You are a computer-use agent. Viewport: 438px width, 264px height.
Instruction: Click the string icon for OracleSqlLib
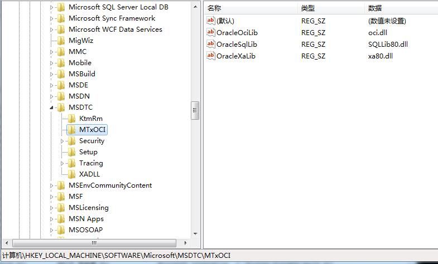click(x=210, y=44)
